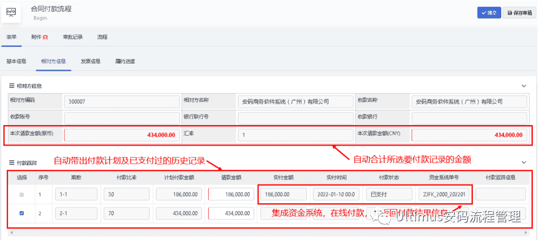Click the 实付金额 column header

283,178
